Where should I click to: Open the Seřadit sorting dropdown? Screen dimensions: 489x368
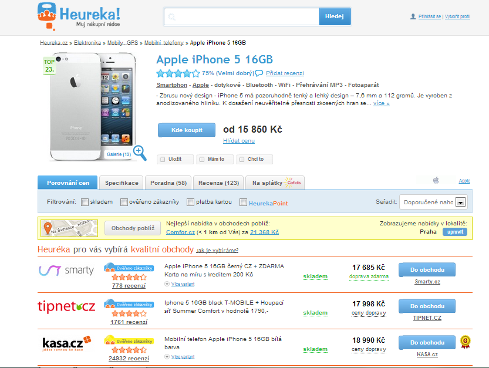pyautogui.click(x=433, y=202)
